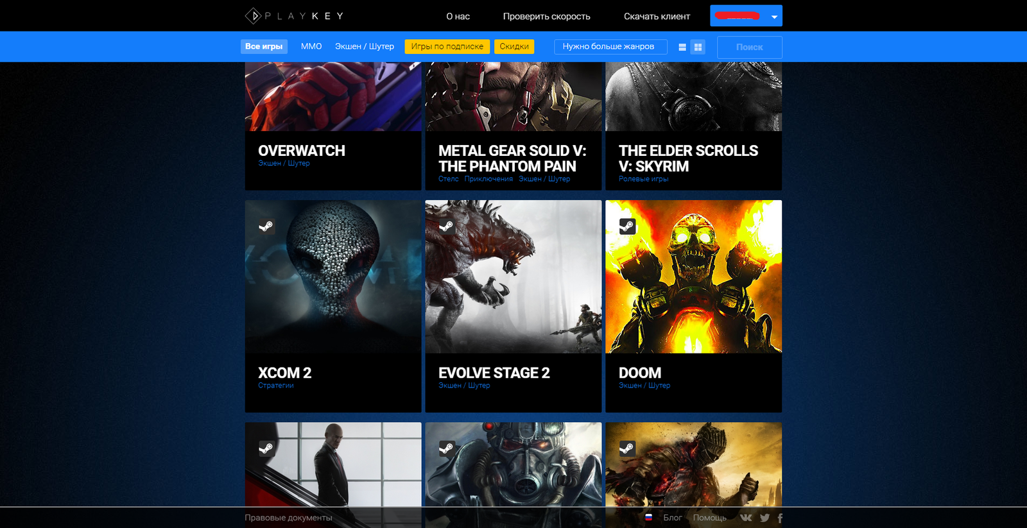Open the Overwatch cover image

click(x=333, y=97)
